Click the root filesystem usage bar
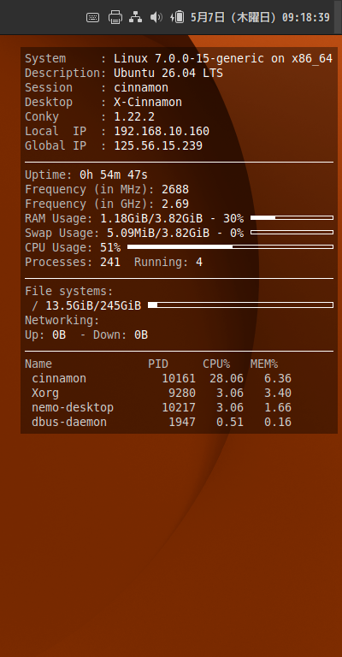Image resolution: width=342 pixels, height=657 pixels. [x=241, y=305]
